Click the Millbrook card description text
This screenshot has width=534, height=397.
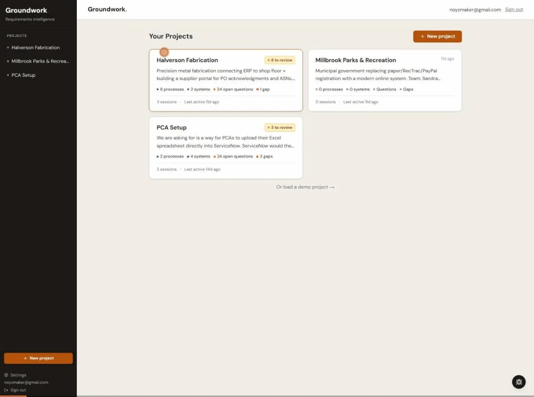378,75
